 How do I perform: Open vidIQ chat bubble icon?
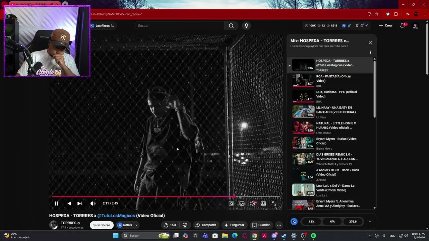pyautogui.click(x=362, y=26)
